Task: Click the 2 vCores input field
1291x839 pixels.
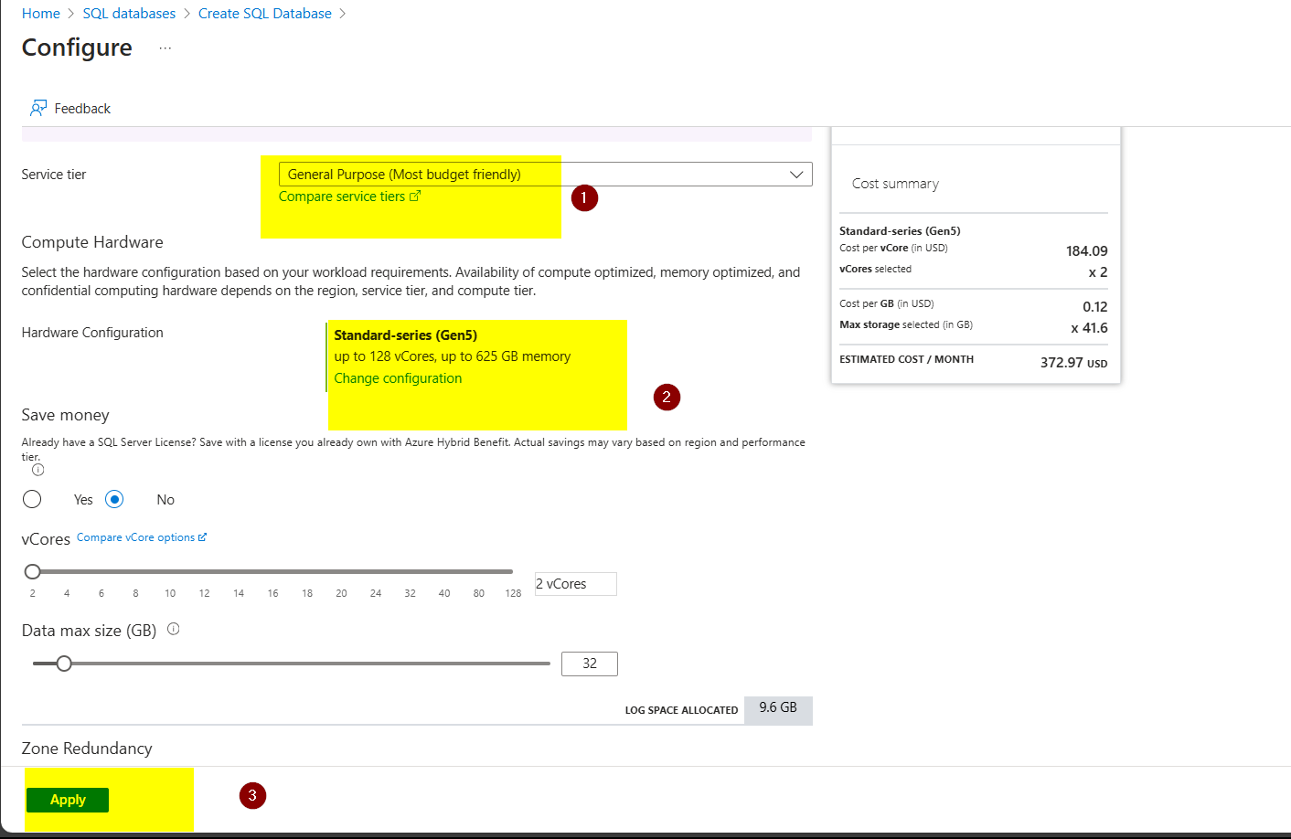Action: pyautogui.click(x=574, y=583)
